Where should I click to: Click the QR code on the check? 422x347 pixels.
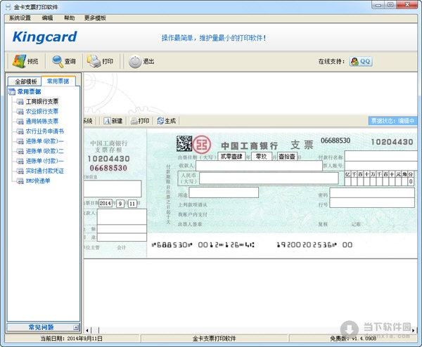[x=184, y=143]
